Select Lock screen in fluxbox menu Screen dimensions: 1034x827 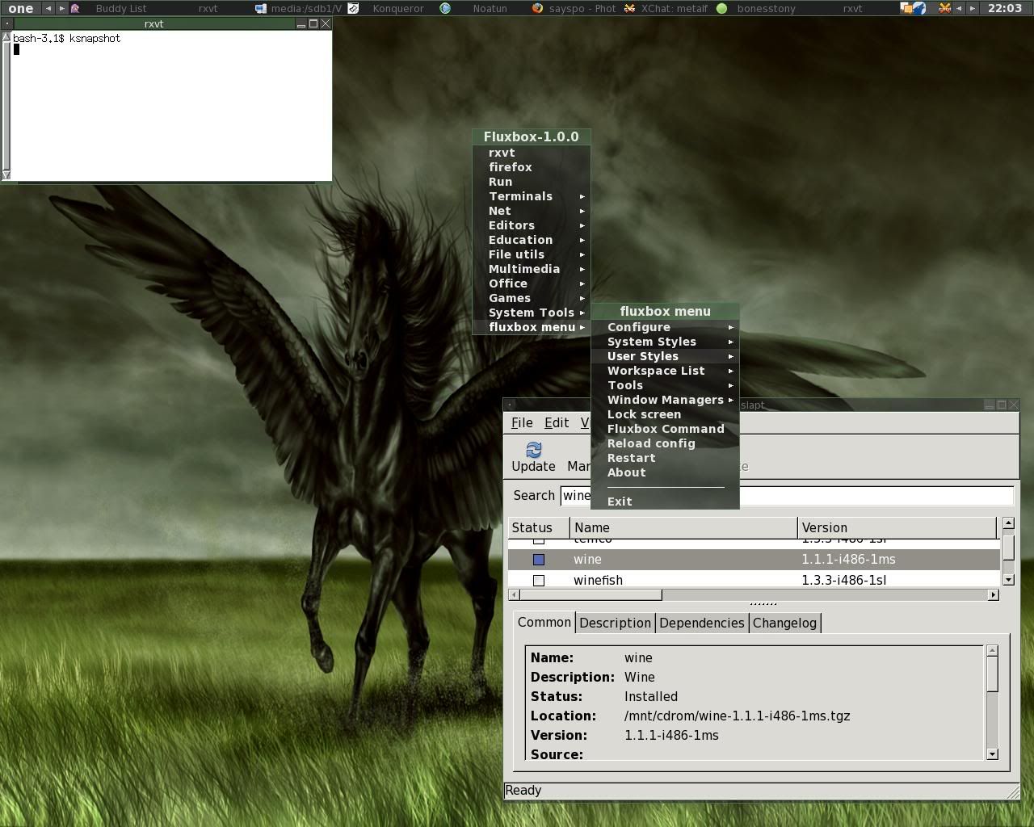665,414
